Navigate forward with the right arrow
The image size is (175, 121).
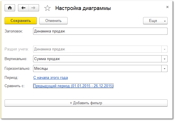[34, 8]
